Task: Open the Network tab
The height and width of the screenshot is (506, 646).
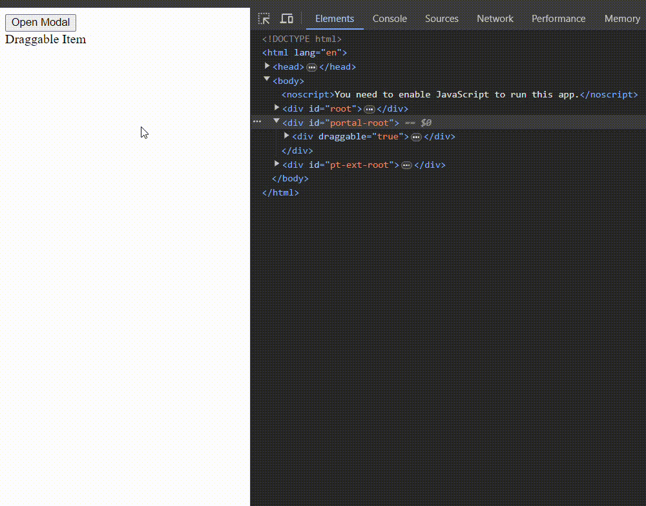Action: pos(495,19)
